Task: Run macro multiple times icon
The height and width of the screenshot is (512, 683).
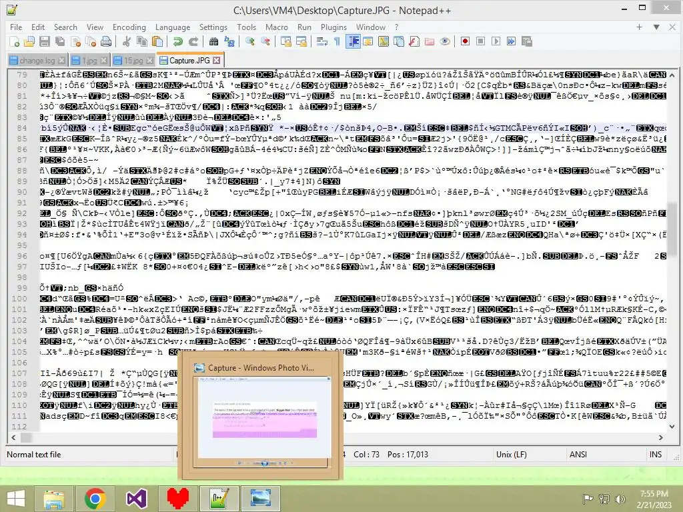Action: pos(511,42)
